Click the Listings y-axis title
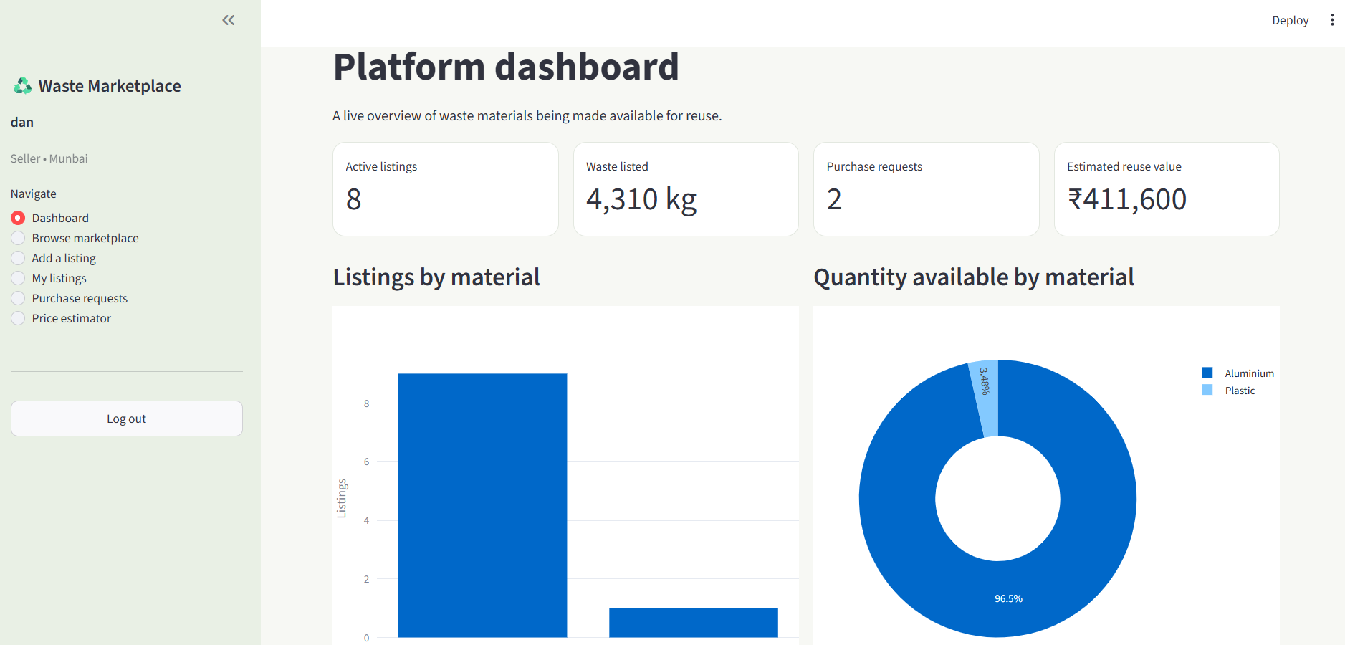 [x=342, y=498]
